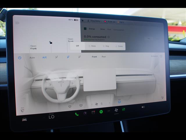Switch to the Consumption energy tab
This screenshot has width=186, height=140.
pos(119,30)
